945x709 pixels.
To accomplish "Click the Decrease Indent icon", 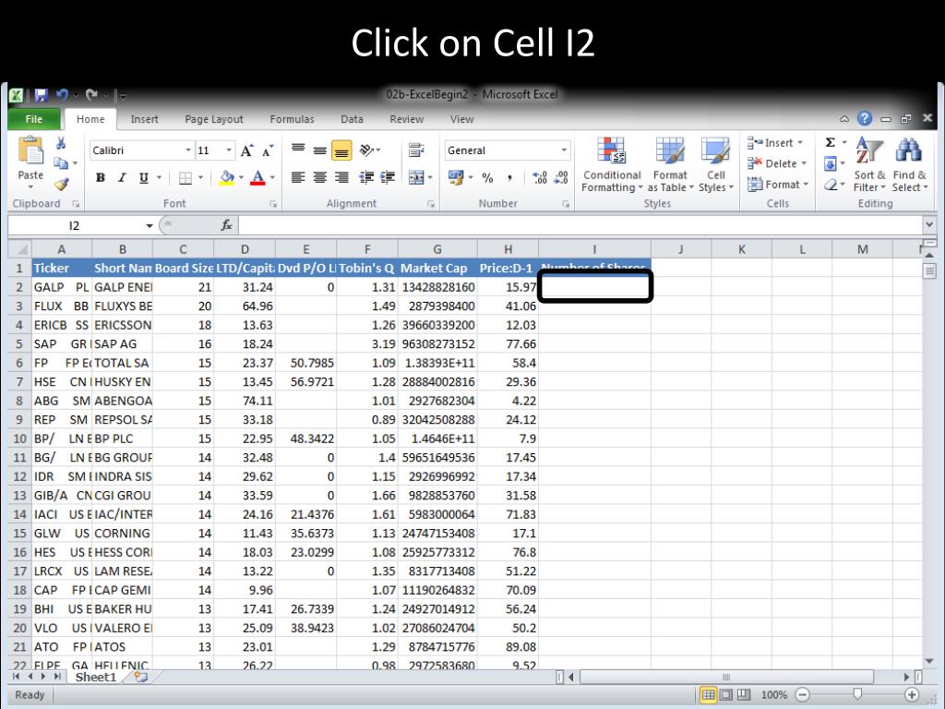I will pos(365,177).
